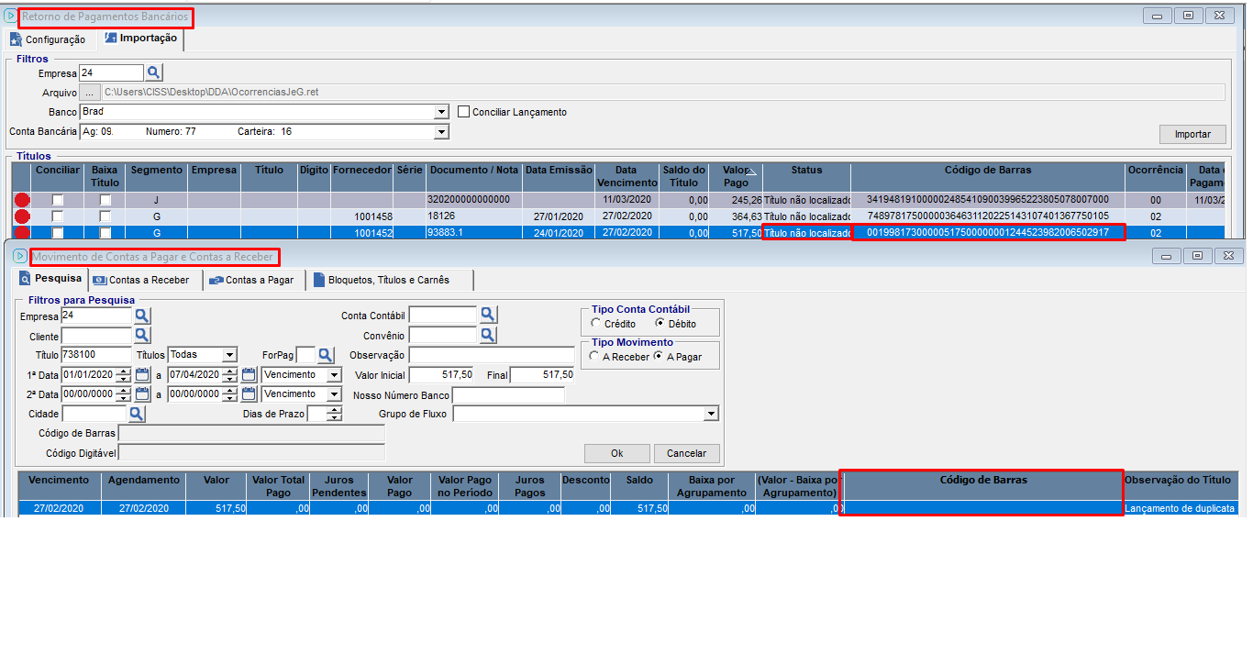Expand the Grupo de Fluxo dropdown

point(711,415)
